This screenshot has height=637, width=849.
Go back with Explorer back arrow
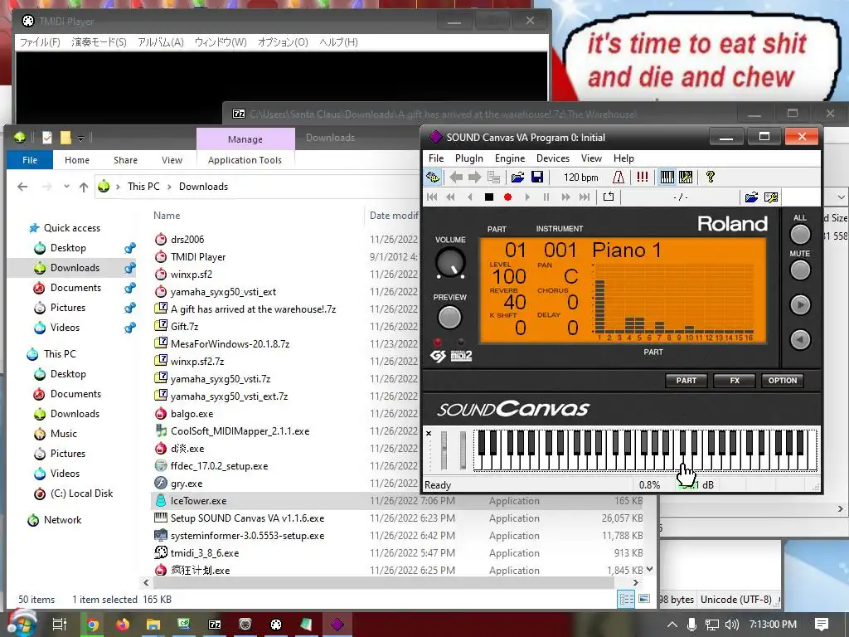click(22, 187)
